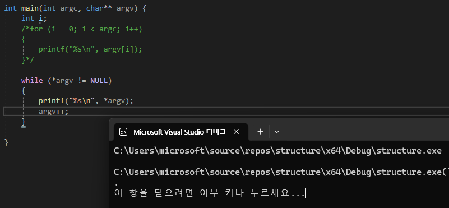Open a new terminal tab with plus

click(260, 132)
